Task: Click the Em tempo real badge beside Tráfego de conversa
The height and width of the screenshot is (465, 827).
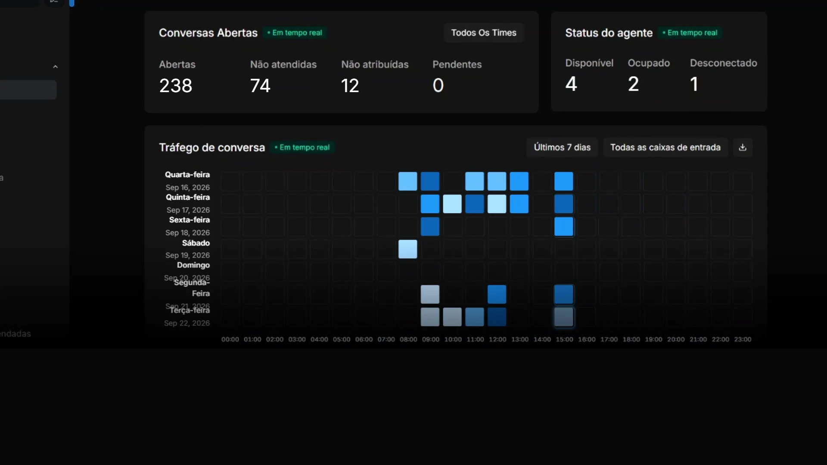Action: click(302, 147)
